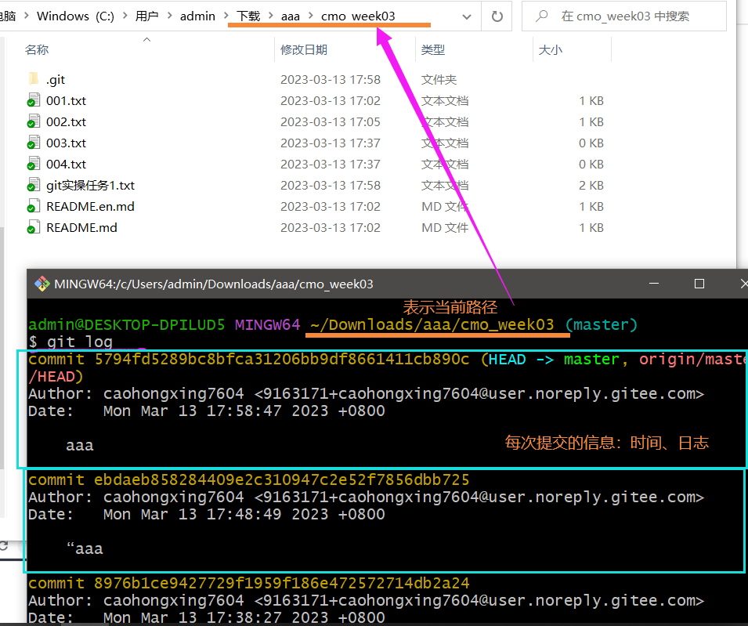Click admin@DESKTOP-DPILUD5 in terminal prompt
748x626 pixels.
126,325
